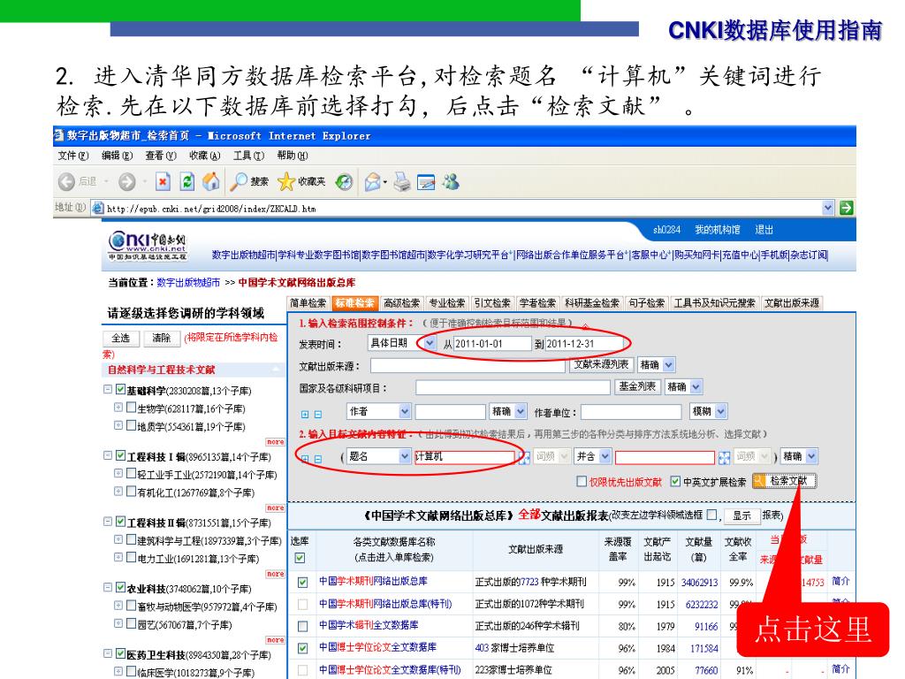Click 我的机构馆 link
This screenshot has height=679, width=905.
tap(718, 230)
